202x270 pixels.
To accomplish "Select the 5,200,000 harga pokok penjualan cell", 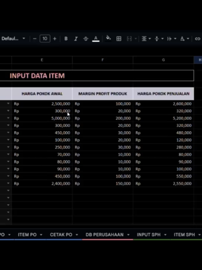I will click(x=163, y=118).
